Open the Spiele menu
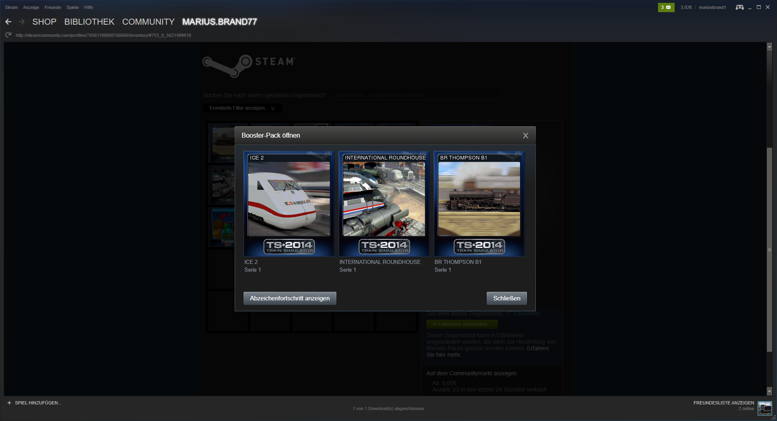The image size is (777, 421). pyautogui.click(x=72, y=7)
